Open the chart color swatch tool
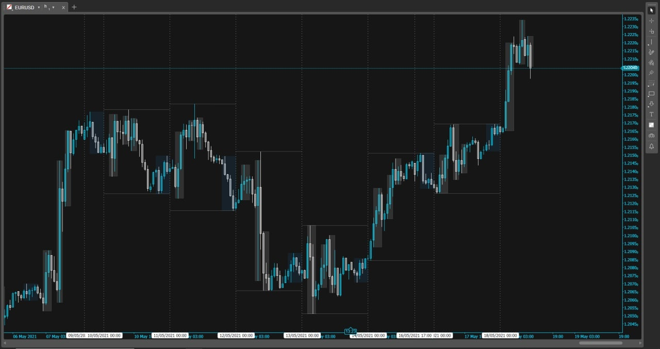 point(651,125)
